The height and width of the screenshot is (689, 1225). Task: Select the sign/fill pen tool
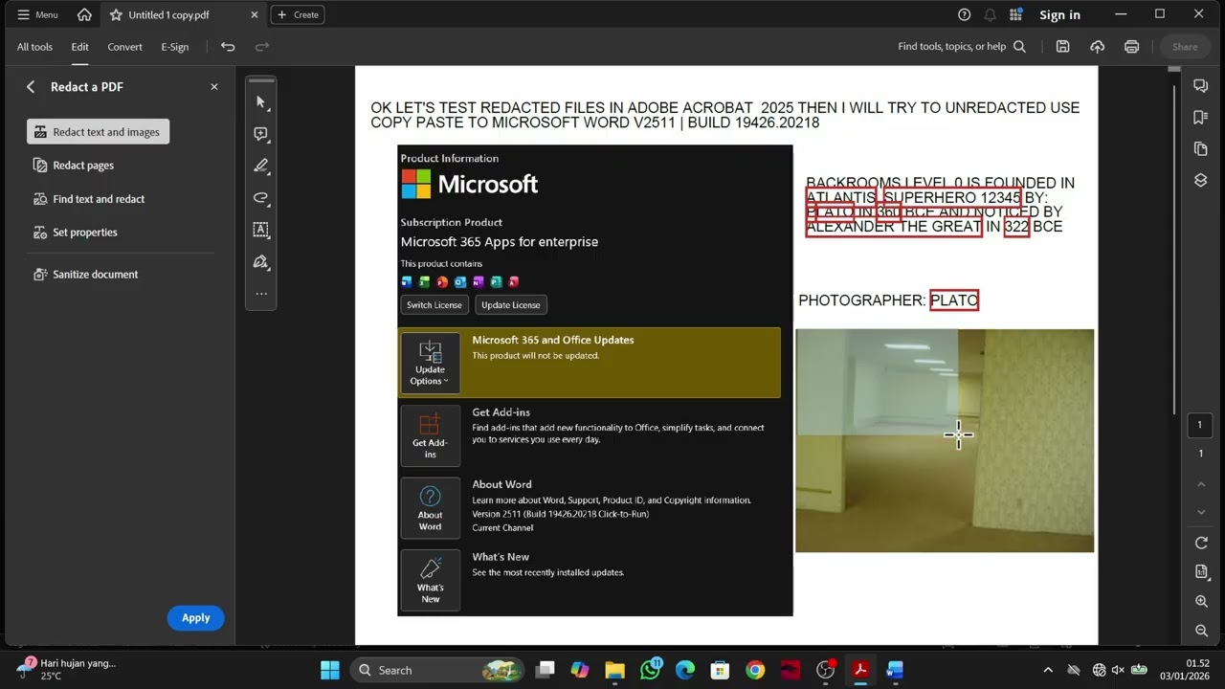click(261, 262)
